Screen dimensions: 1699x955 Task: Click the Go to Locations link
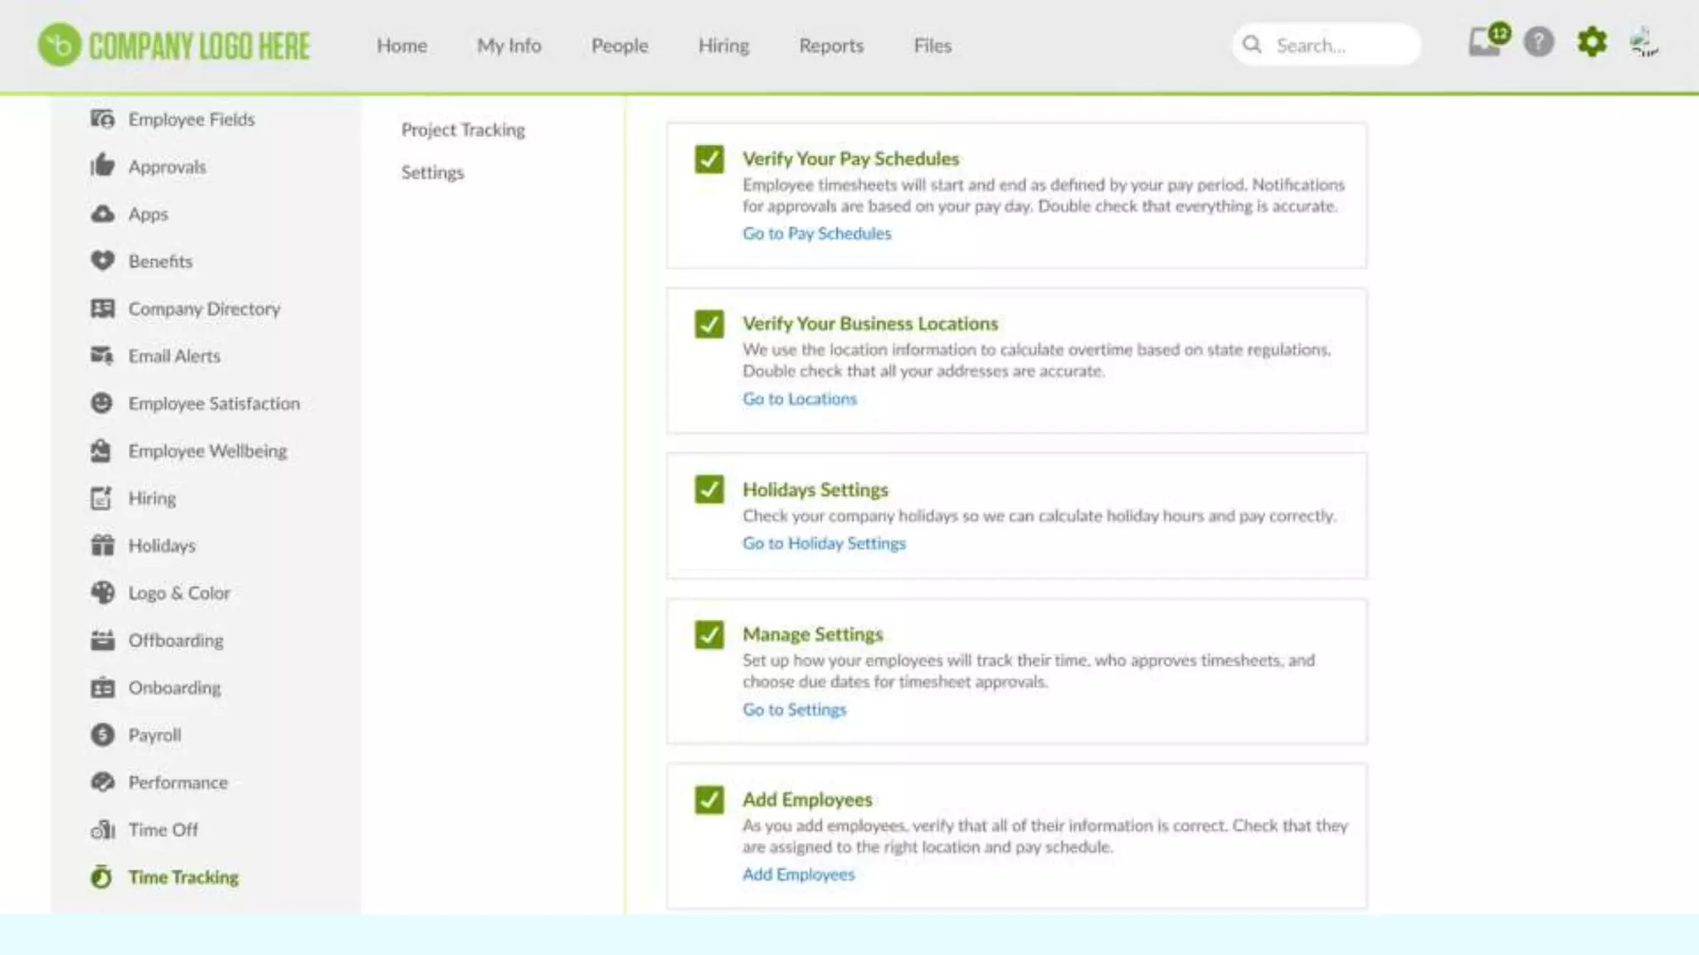tap(799, 399)
